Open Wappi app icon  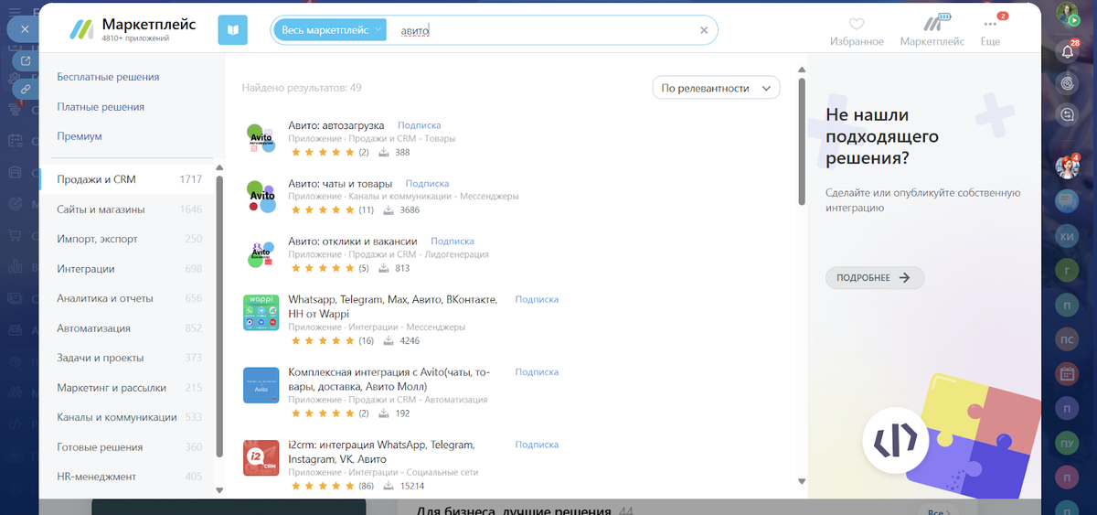tap(261, 313)
